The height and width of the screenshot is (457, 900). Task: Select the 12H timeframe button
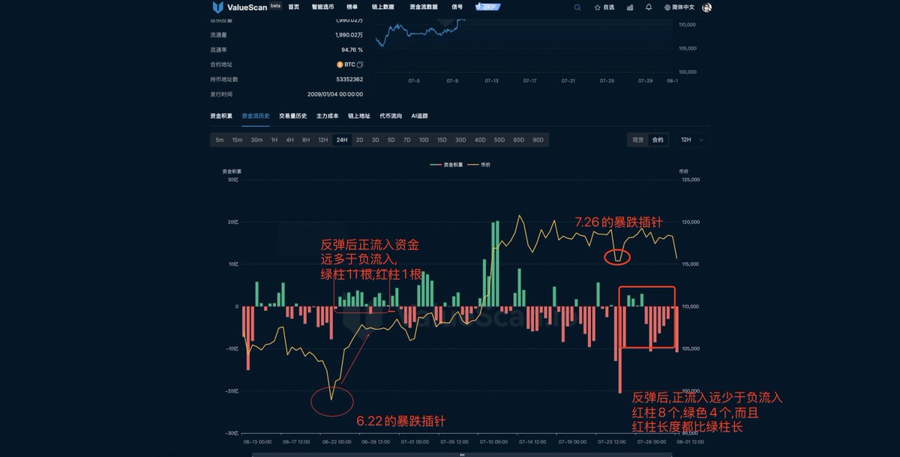pyautogui.click(x=323, y=139)
